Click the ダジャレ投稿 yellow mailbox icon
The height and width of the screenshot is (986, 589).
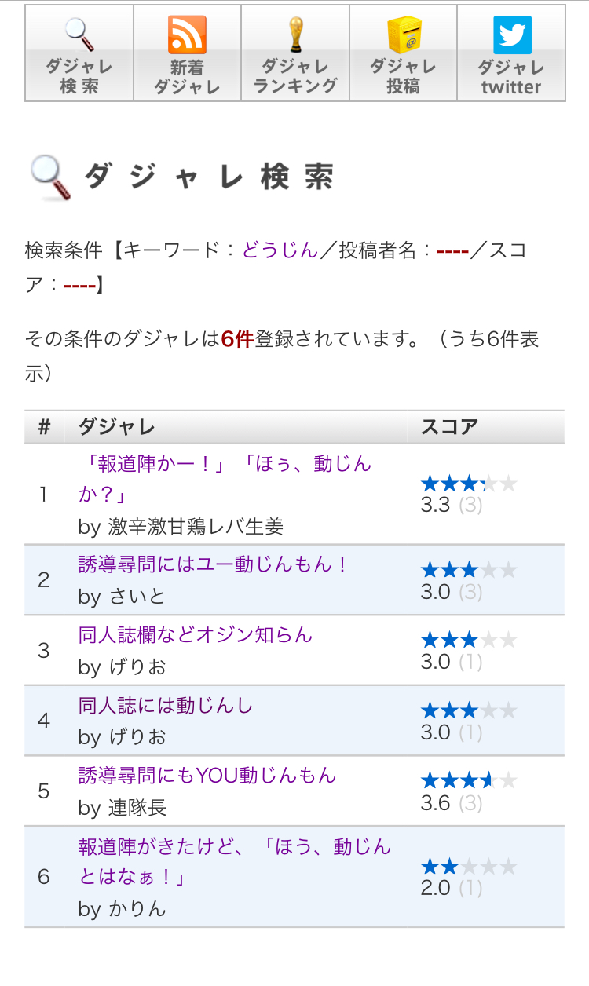coord(404,35)
